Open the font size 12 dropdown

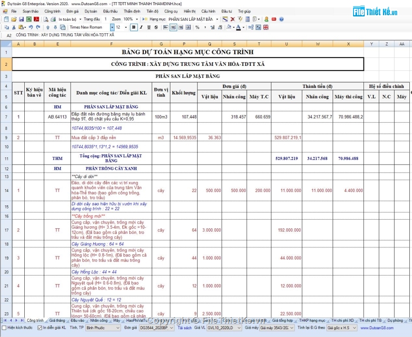[126, 27]
